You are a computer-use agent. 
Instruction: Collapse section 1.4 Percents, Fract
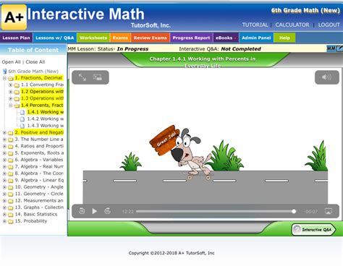coord(11,106)
